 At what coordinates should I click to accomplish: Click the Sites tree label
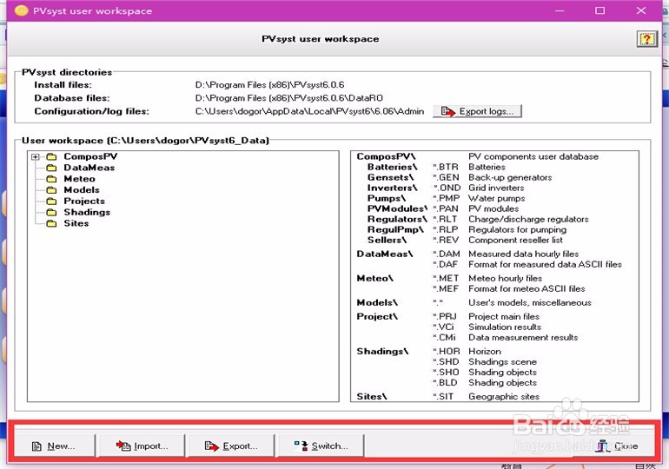click(76, 223)
